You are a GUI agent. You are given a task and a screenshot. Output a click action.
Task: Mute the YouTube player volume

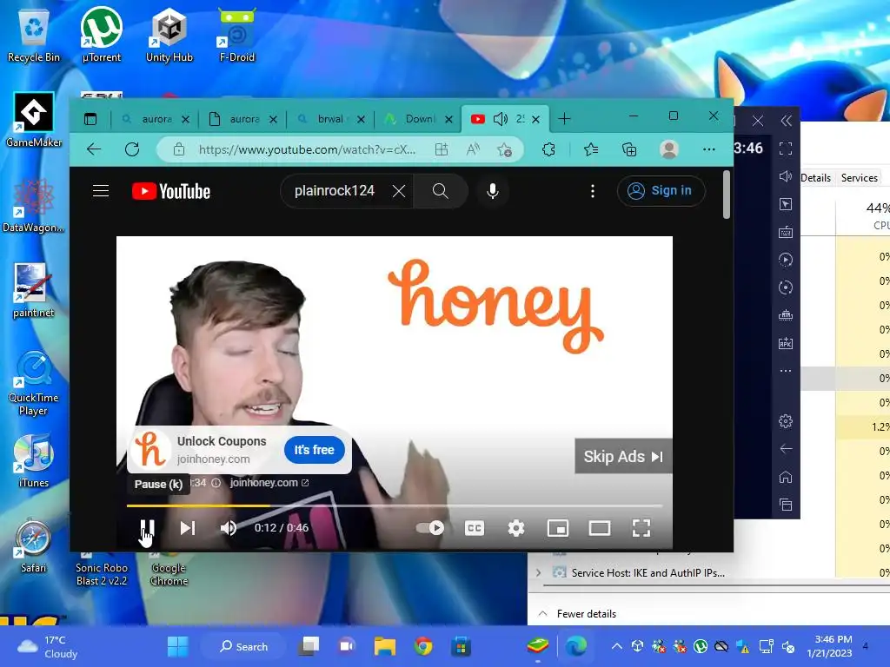coord(229,528)
